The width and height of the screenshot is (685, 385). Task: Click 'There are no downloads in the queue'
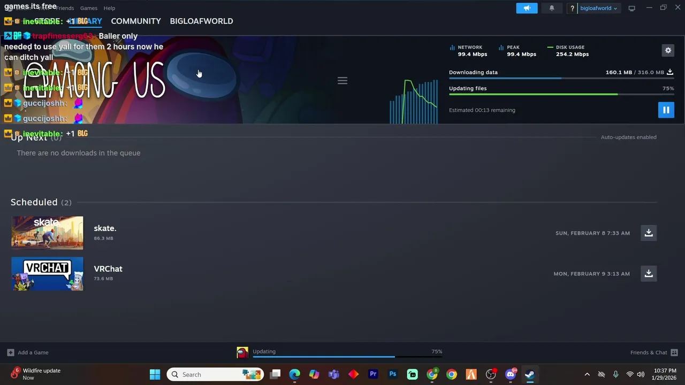[x=79, y=153]
